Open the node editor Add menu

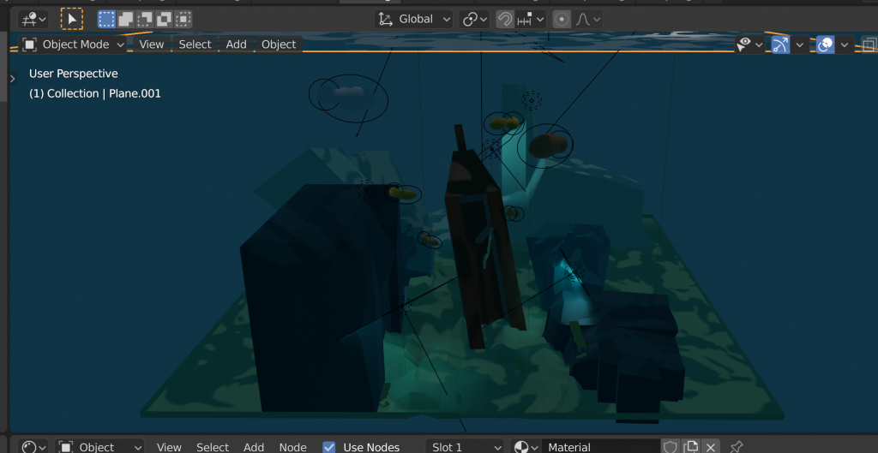(254, 447)
